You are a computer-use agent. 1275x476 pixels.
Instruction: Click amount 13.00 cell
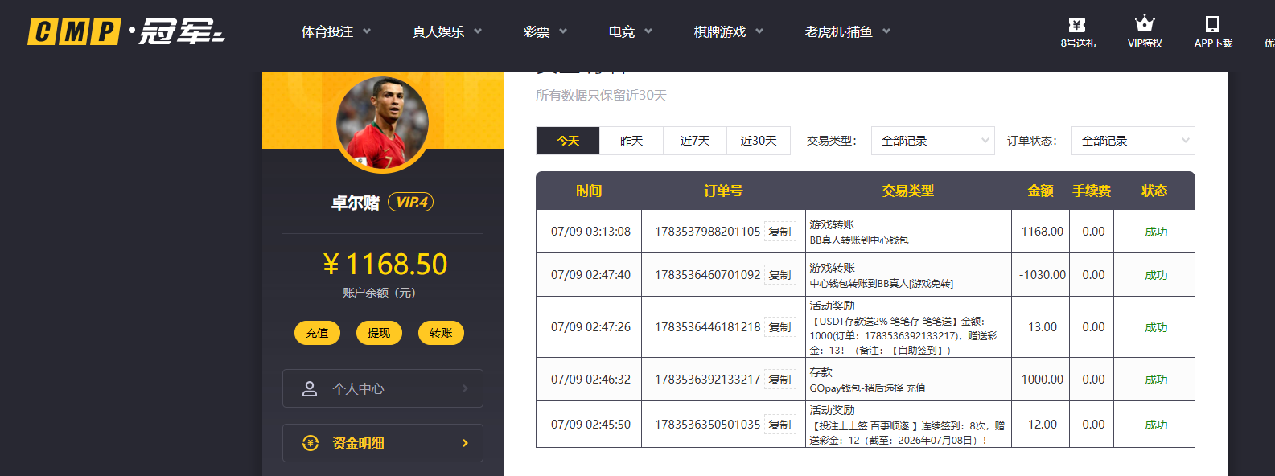(1043, 327)
